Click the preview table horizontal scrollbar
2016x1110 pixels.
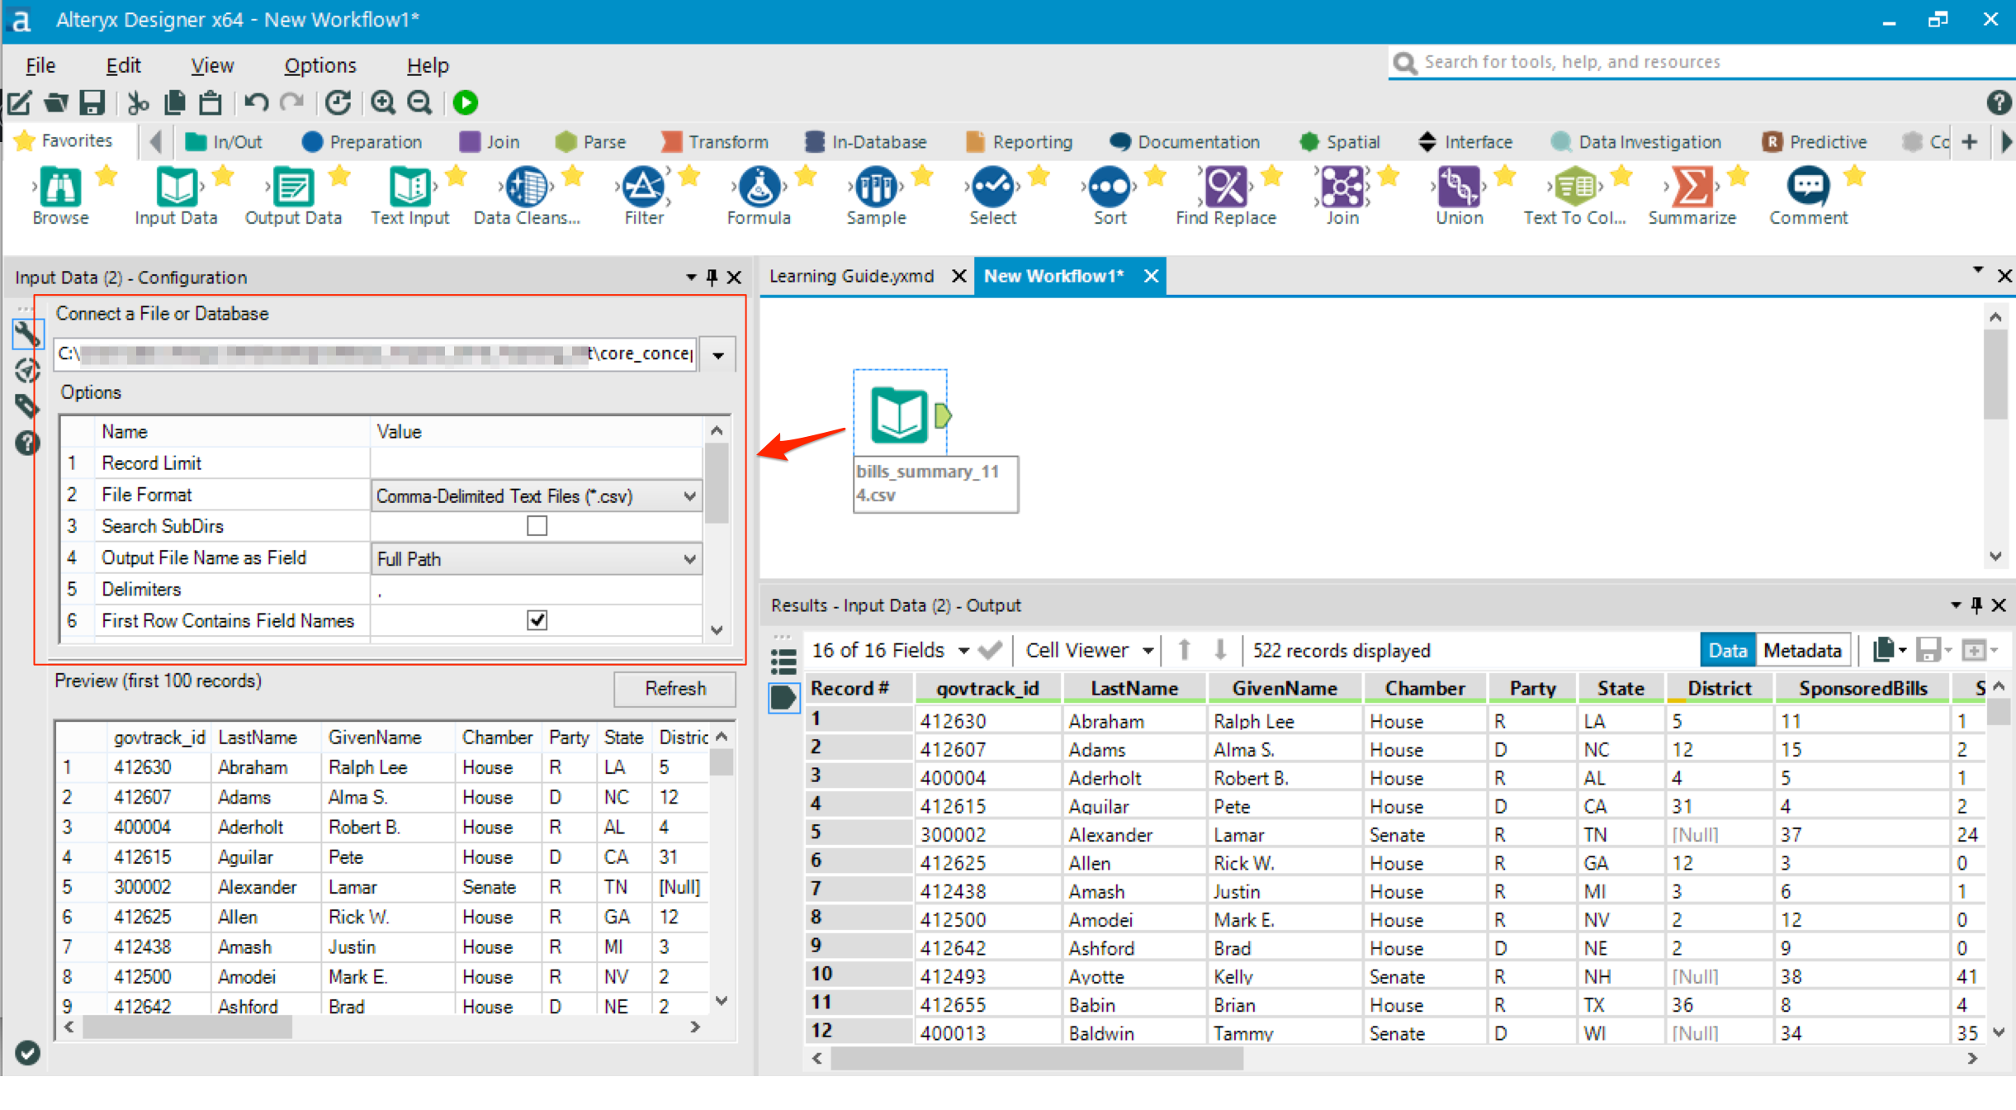point(187,1027)
